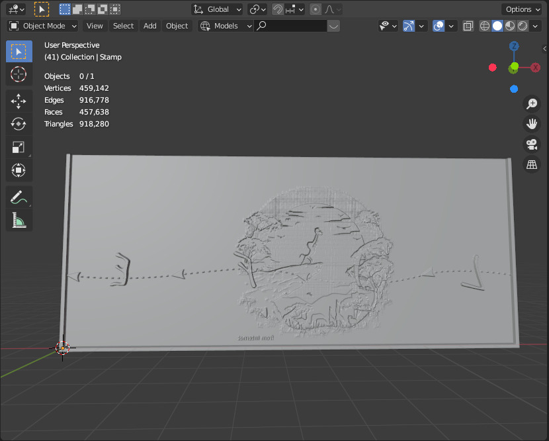Expand the sidebar with the small arrow

pos(545,49)
